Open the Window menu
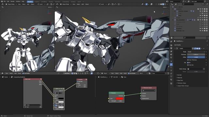 point(18,1)
